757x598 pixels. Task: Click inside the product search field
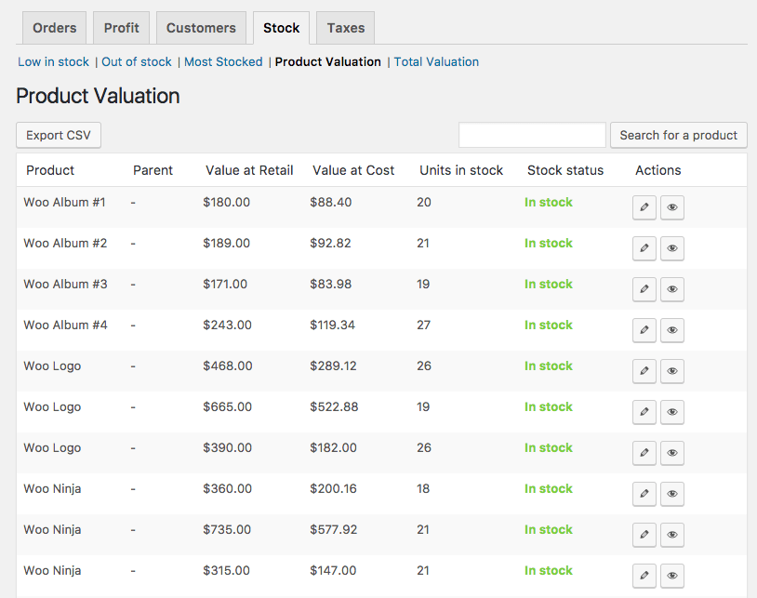point(531,135)
